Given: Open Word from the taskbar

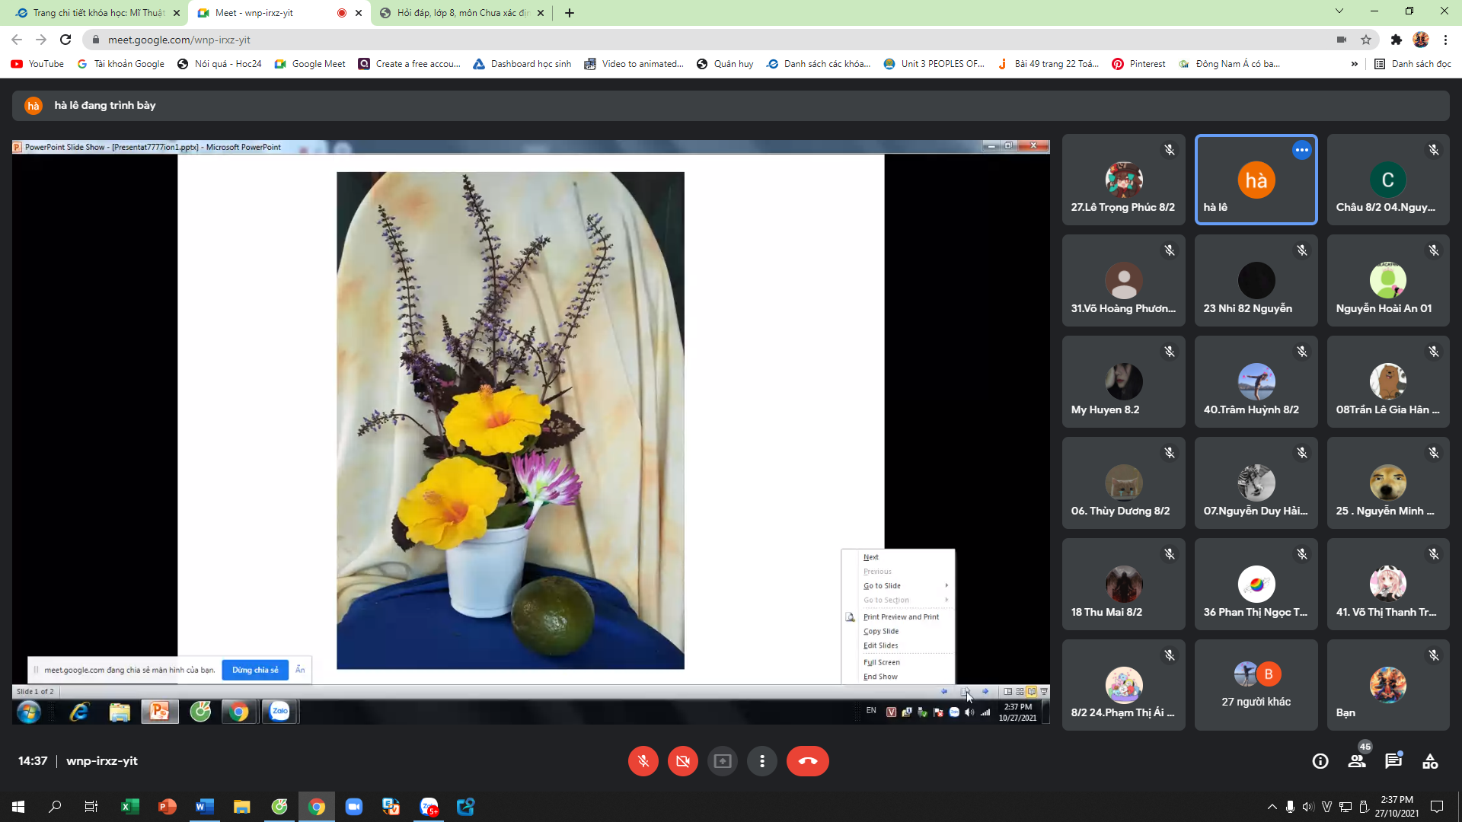Looking at the screenshot, I should [x=204, y=807].
